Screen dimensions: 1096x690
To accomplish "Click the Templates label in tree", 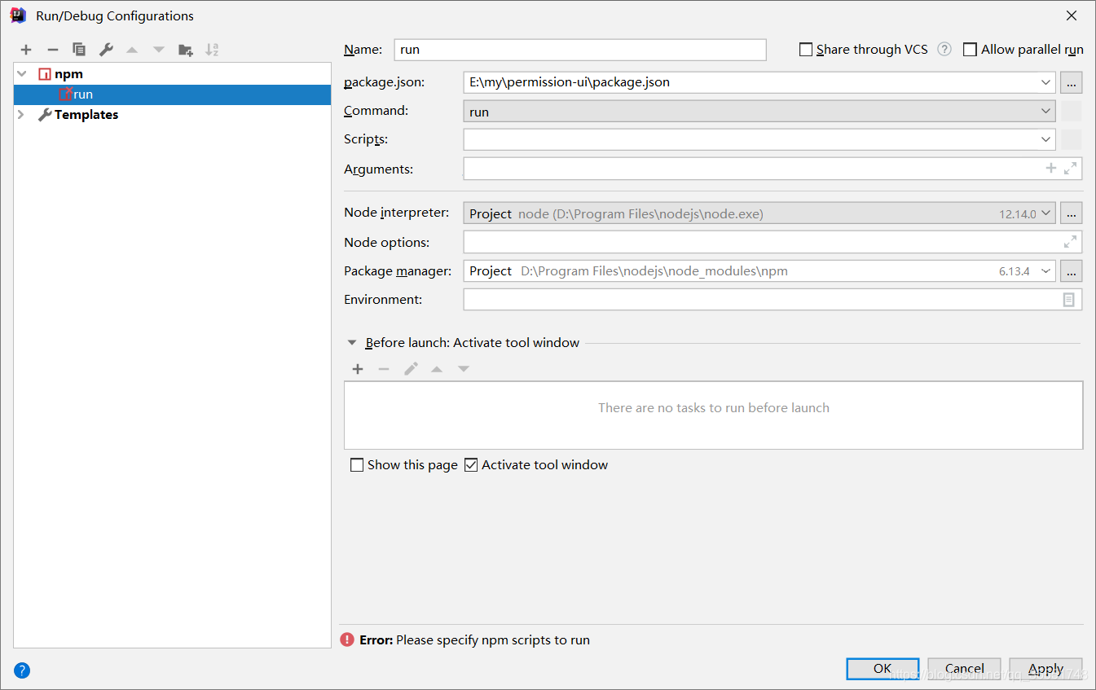I will point(86,115).
